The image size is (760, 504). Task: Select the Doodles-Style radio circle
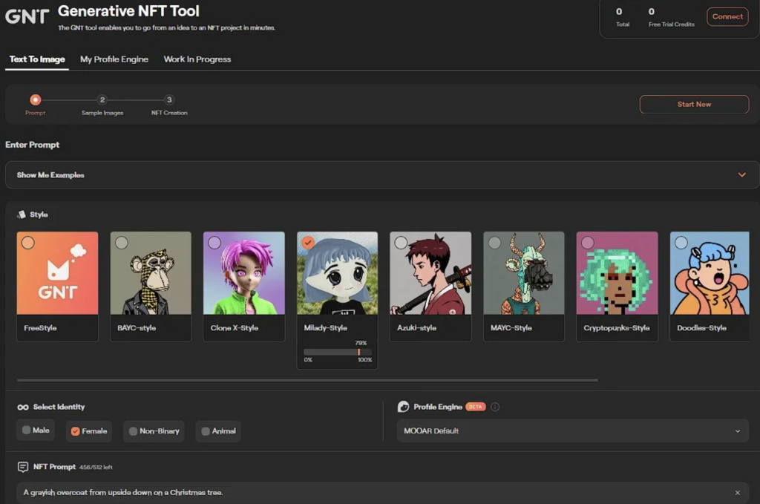coord(681,242)
